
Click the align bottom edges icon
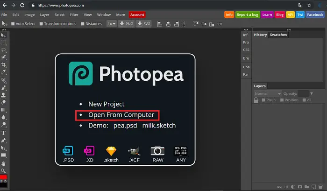[x=212, y=24]
